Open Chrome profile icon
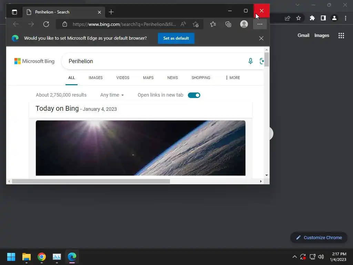This screenshot has height=265, width=353. [x=334, y=18]
